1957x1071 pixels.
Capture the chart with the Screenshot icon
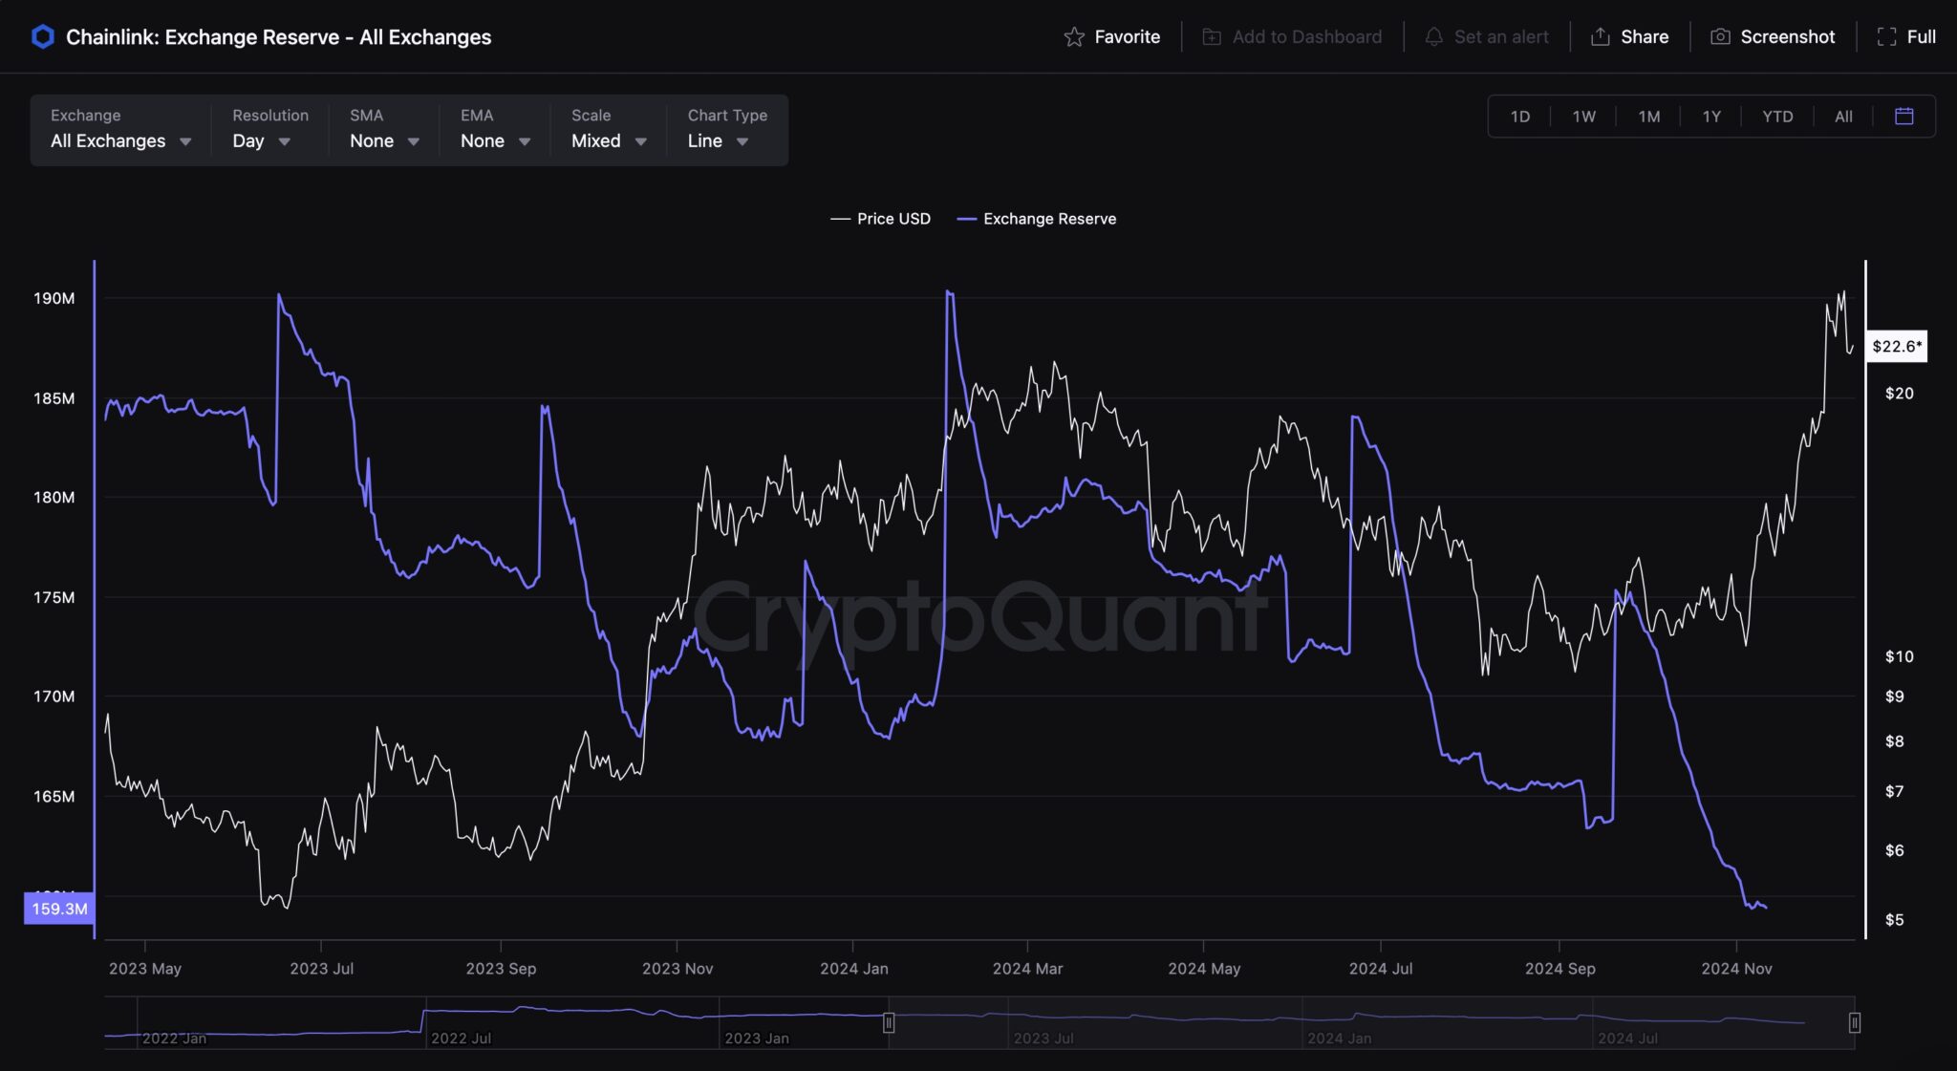pyautogui.click(x=1720, y=36)
